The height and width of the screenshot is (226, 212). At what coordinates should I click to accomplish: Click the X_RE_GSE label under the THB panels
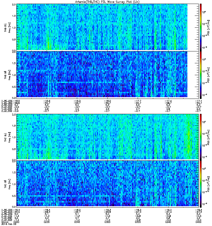pyautogui.click(x=7, y=101)
